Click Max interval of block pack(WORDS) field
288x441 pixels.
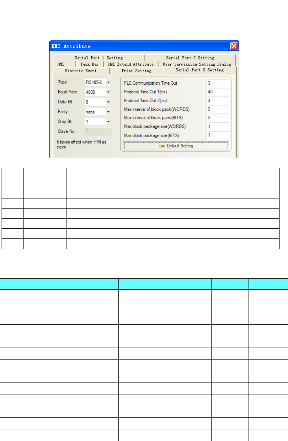pyautogui.click(x=218, y=109)
